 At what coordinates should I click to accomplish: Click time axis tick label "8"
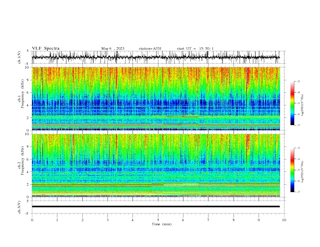point(234,220)
